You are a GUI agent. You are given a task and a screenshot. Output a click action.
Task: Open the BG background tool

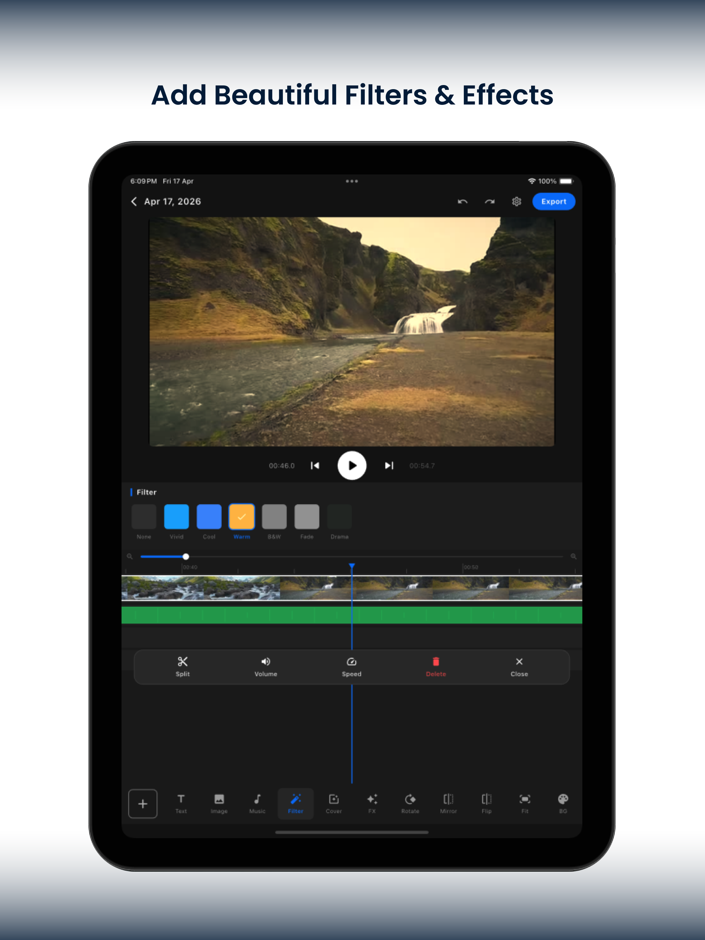tap(563, 804)
